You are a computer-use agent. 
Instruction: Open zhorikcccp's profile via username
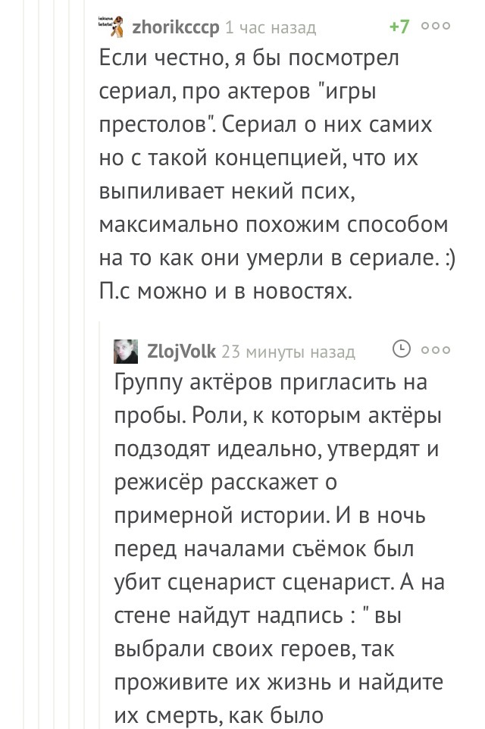(176, 27)
